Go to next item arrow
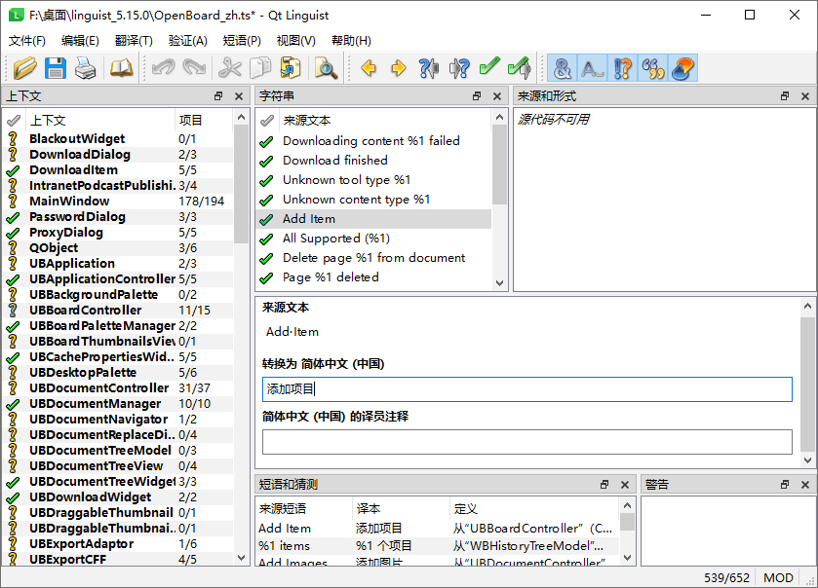 coord(399,68)
